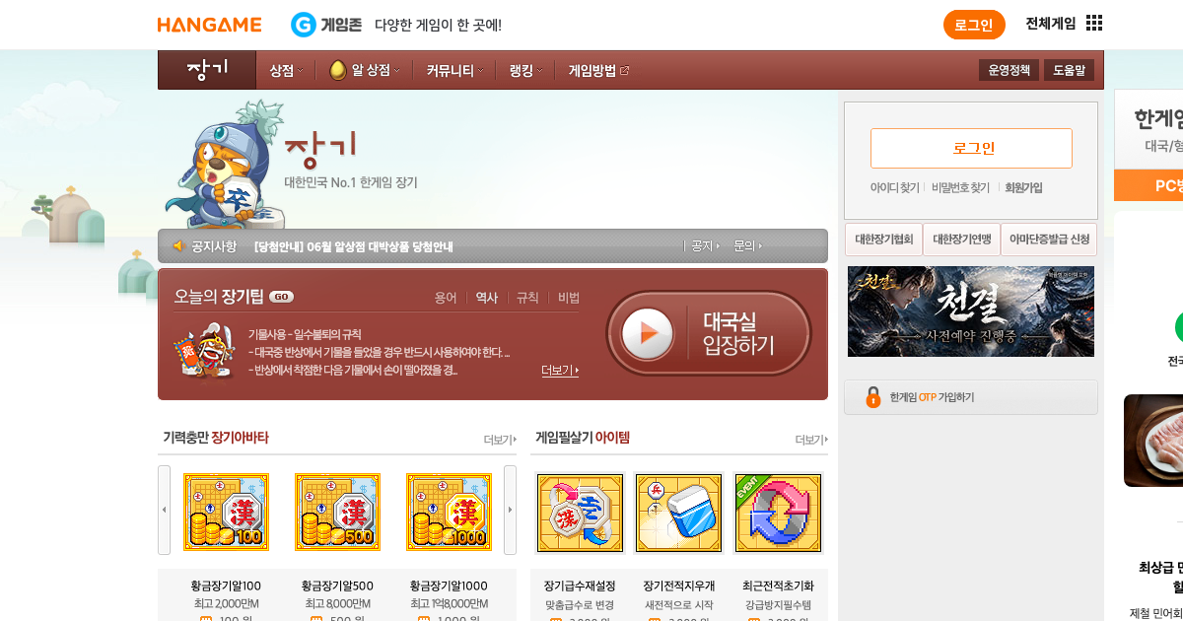
Task: Click the HANGAME logo
Action: tap(210, 25)
